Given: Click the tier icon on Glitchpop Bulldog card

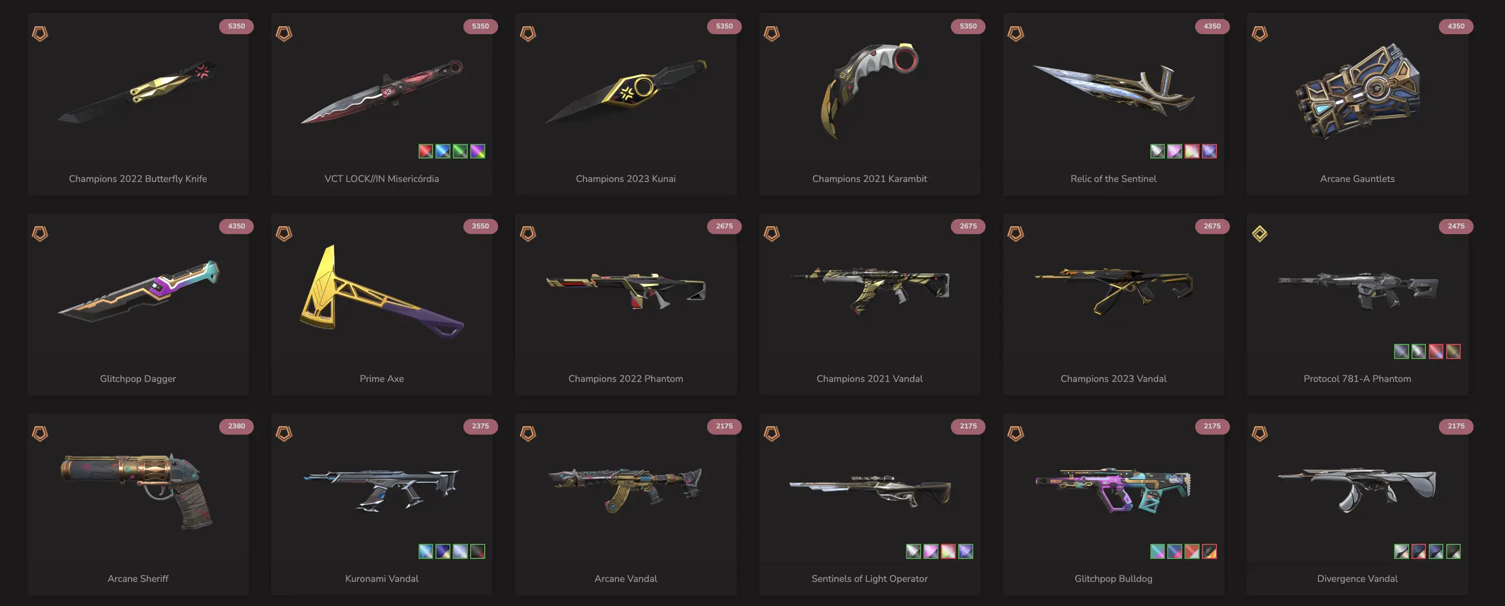Looking at the screenshot, I should tap(1015, 433).
